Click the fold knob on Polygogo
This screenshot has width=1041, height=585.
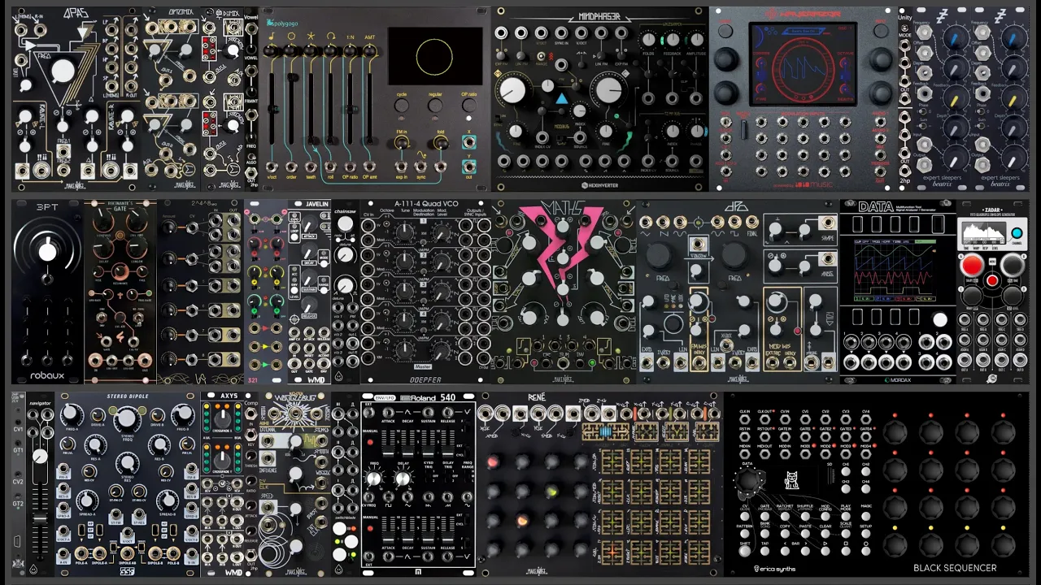[442, 144]
